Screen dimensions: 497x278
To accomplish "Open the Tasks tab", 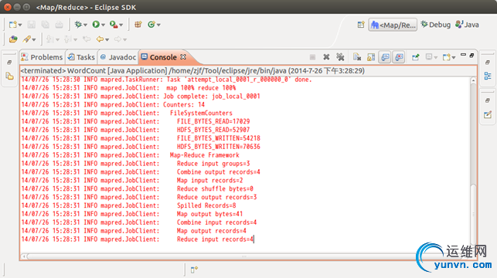I will point(81,57).
